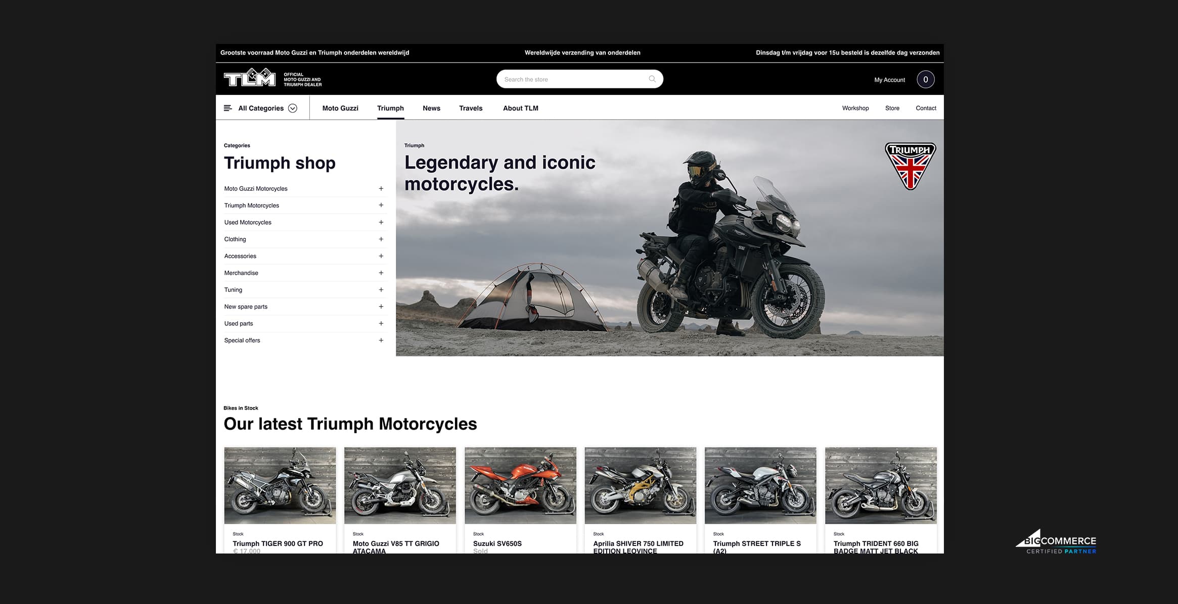Open the shopping cart counter icon
The image size is (1178, 604).
coord(925,79)
